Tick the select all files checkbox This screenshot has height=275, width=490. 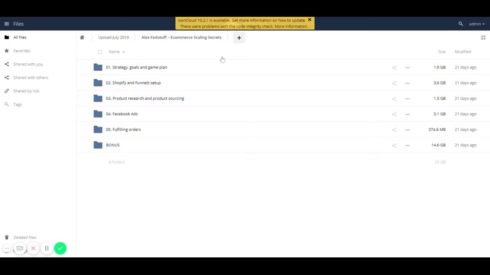tap(100, 52)
